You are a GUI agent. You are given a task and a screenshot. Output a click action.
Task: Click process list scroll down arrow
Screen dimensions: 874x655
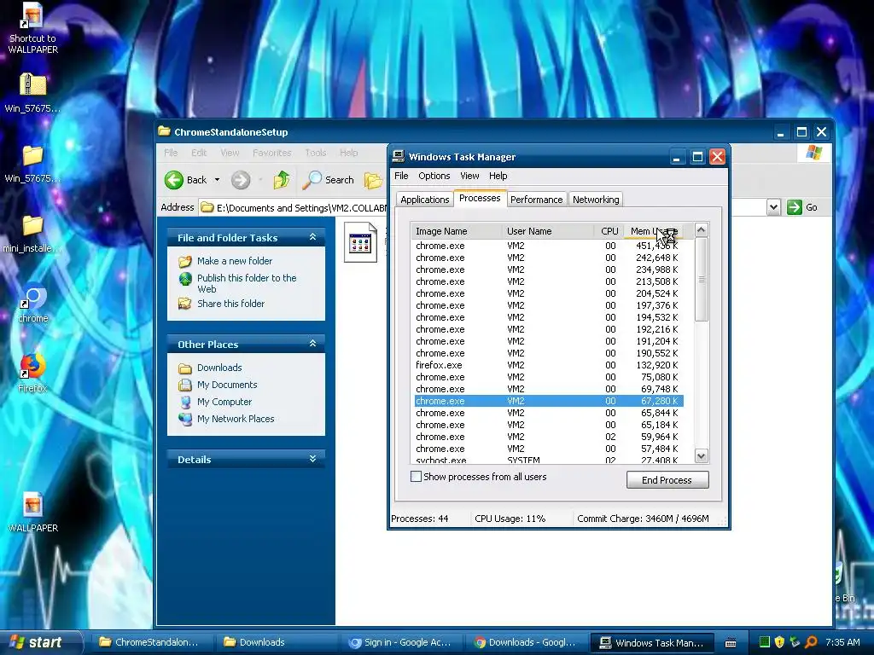(702, 456)
